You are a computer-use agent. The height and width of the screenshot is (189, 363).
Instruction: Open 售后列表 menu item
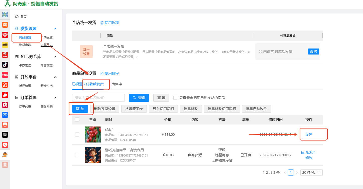(47, 106)
